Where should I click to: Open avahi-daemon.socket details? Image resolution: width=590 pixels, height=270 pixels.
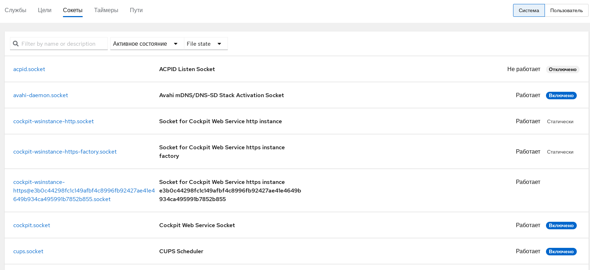coord(40,95)
